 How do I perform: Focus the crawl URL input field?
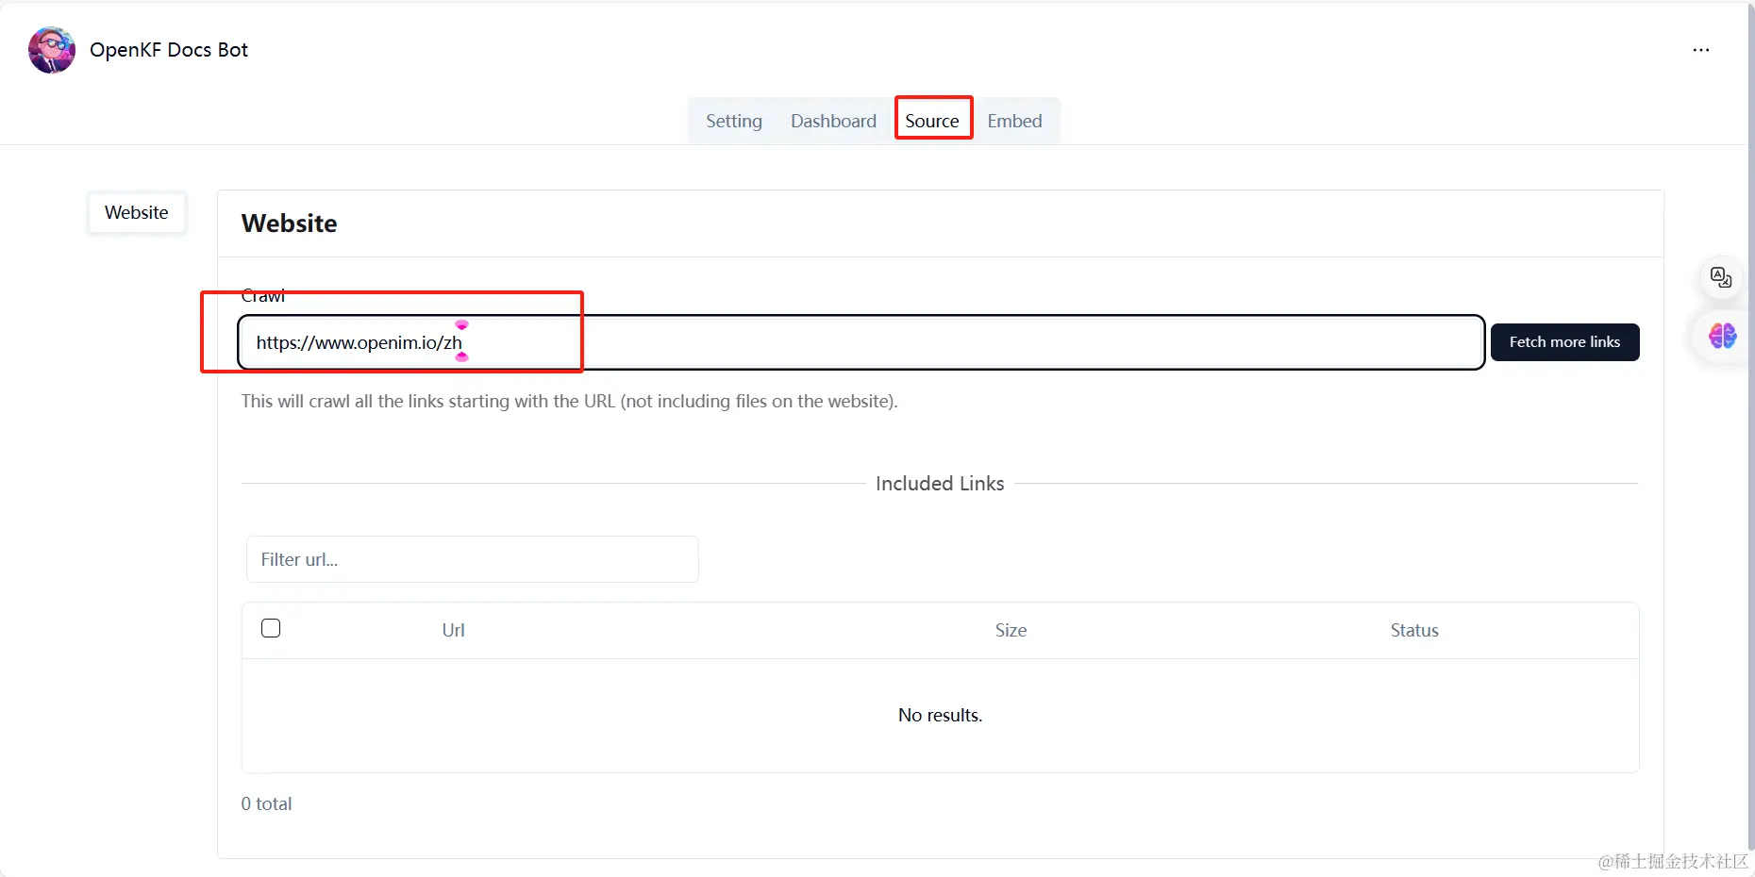pos(861,342)
